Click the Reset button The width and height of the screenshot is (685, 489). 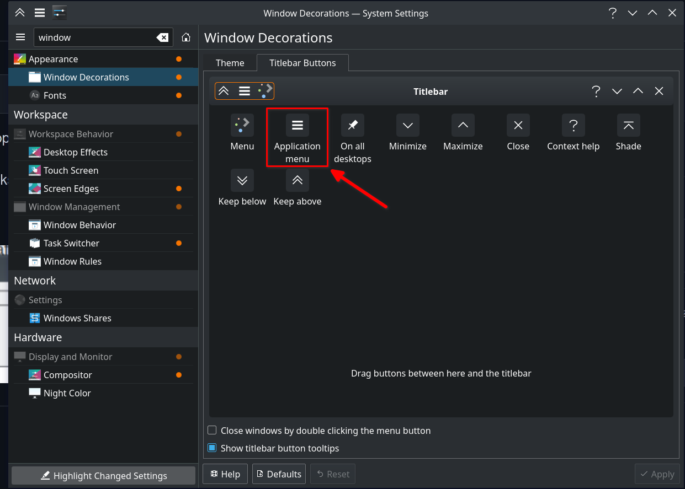(x=333, y=474)
